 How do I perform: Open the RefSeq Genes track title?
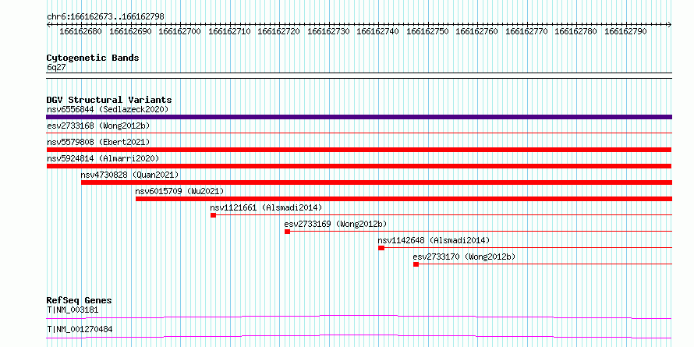tap(80, 300)
